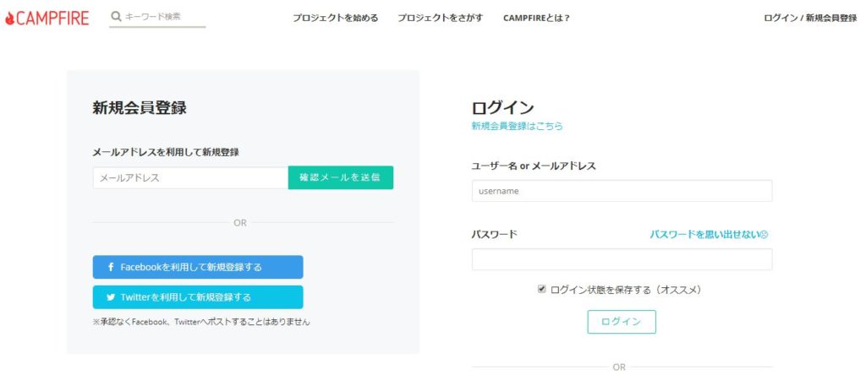Follow 新規会員登録はこちら link
The width and height of the screenshot is (866, 386).
517,126
